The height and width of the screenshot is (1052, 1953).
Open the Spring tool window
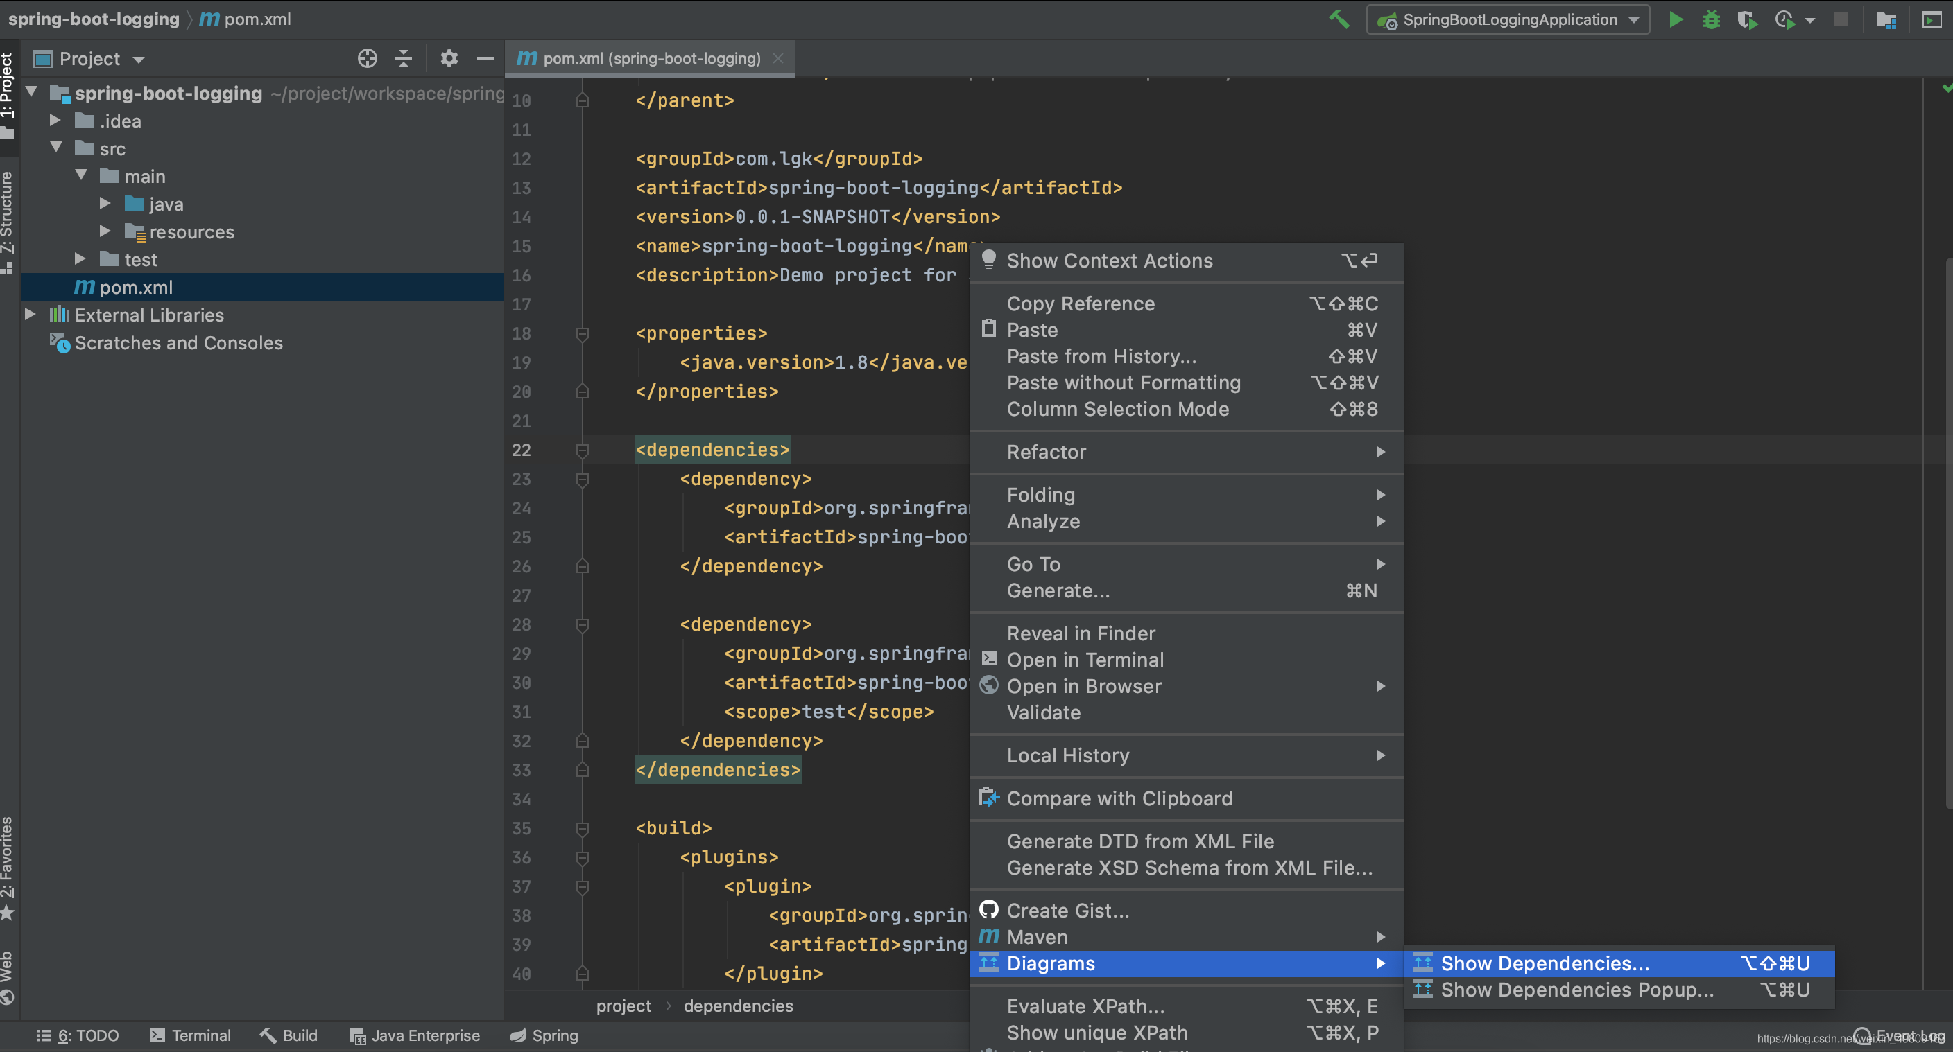544,1035
